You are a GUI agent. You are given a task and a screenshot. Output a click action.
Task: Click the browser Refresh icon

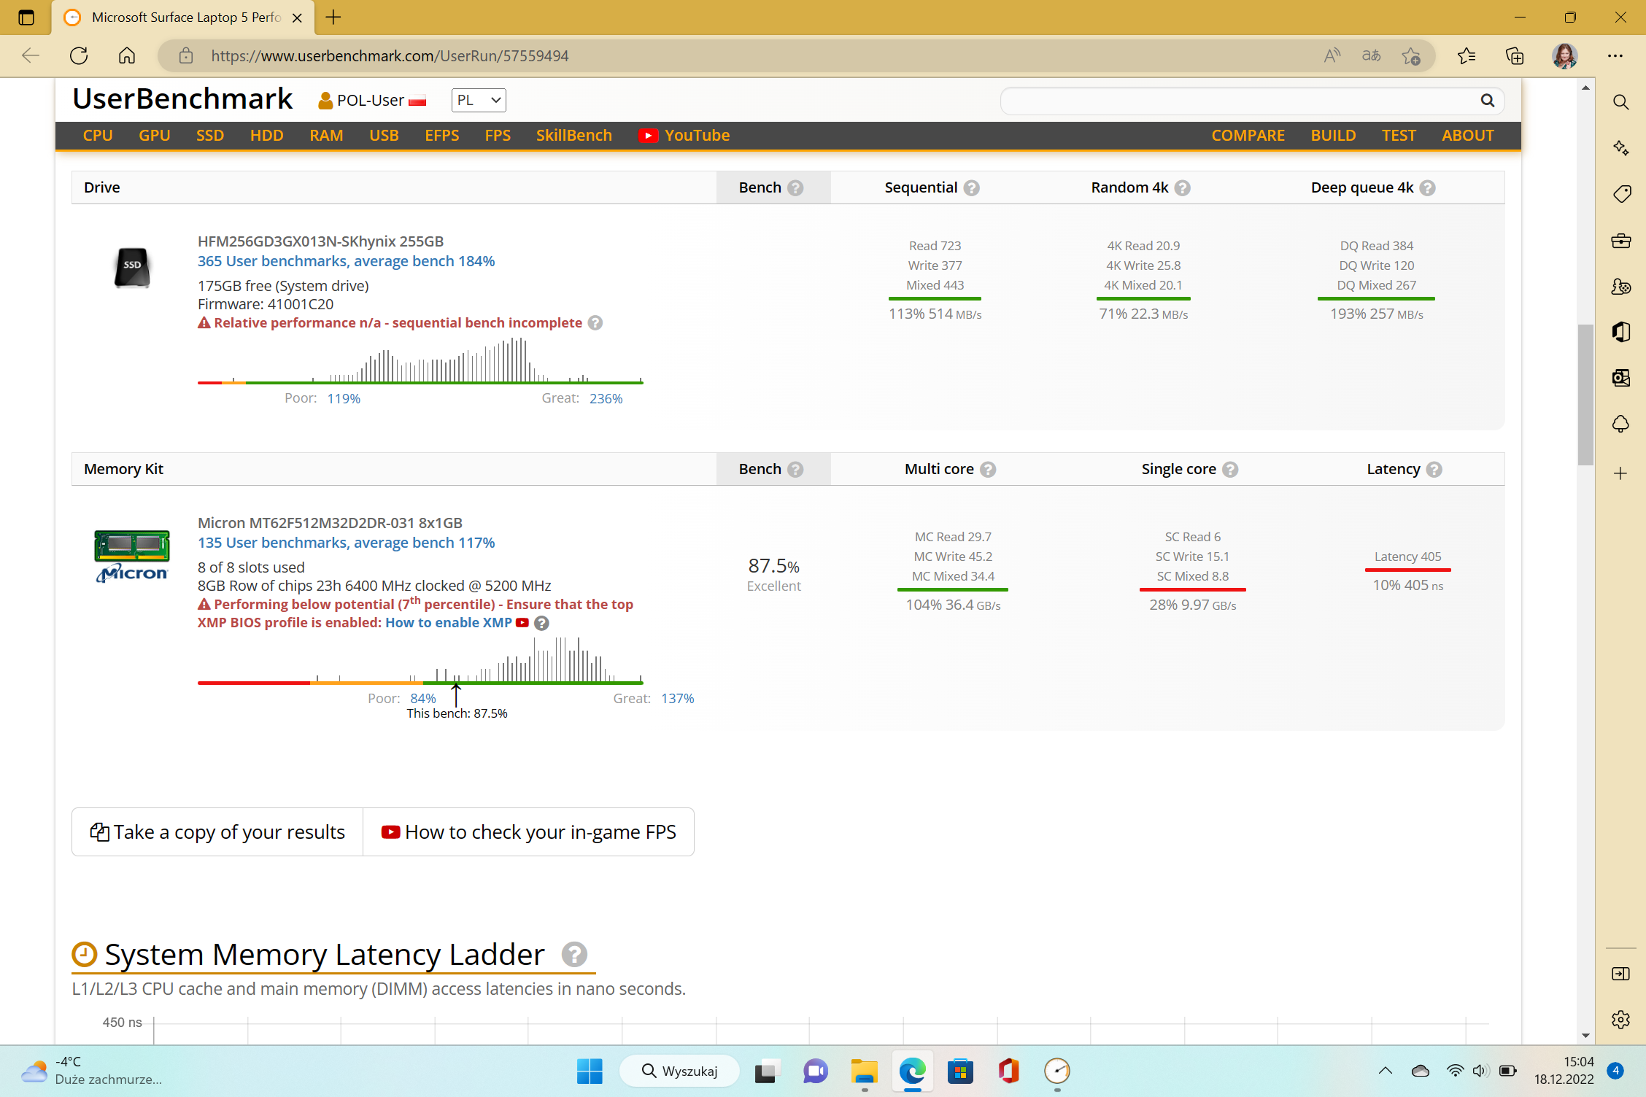[x=79, y=55]
